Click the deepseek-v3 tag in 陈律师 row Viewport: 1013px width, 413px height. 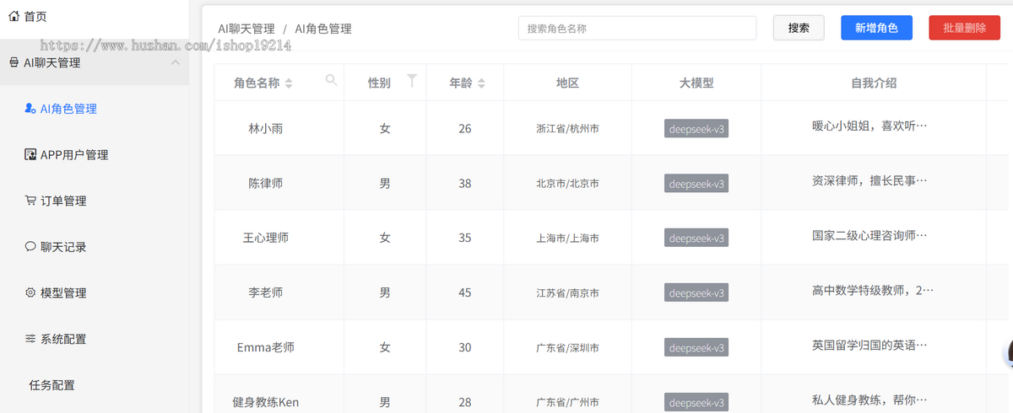pos(696,184)
